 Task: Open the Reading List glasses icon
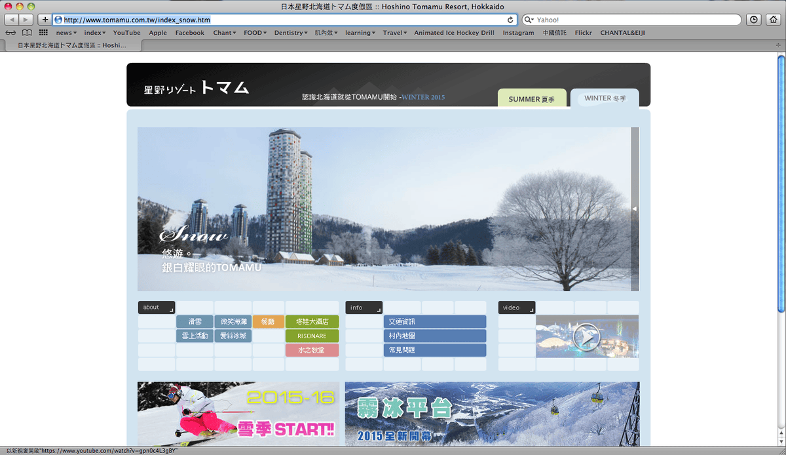(x=10, y=32)
